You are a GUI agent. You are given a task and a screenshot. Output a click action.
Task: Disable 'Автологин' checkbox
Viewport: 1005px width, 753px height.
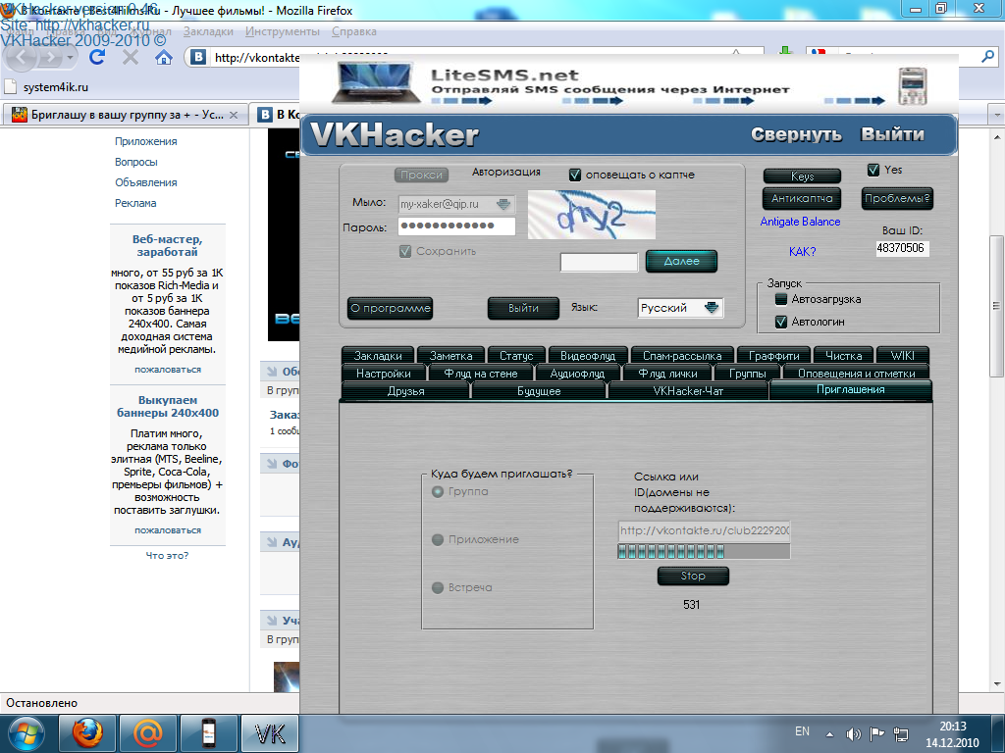click(780, 322)
